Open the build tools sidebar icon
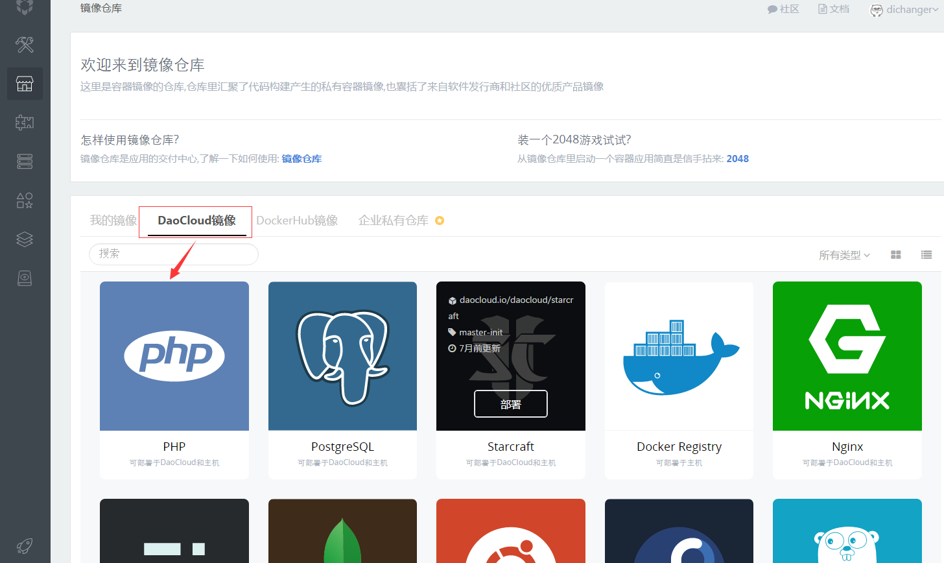Image resolution: width=944 pixels, height=563 pixels. click(25, 45)
